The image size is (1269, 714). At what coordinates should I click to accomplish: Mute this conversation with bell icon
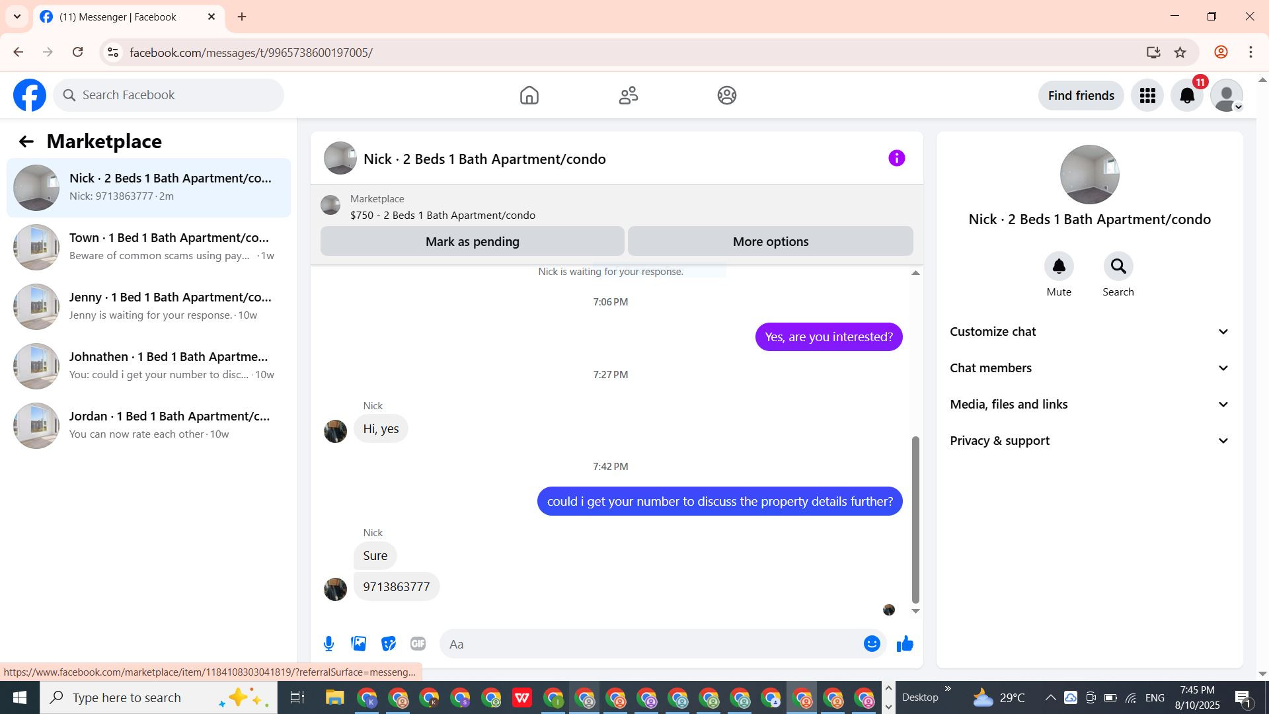point(1058,266)
